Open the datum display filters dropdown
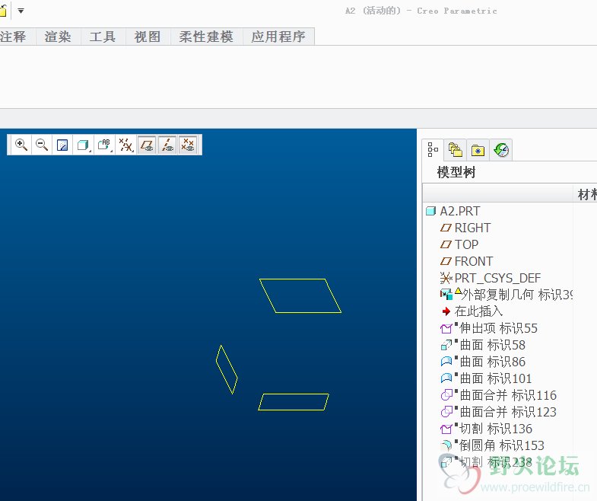Image resolution: width=597 pixels, height=501 pixels. (125, 145)
